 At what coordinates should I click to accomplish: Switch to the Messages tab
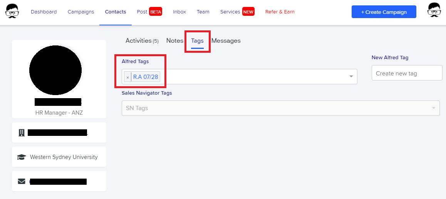click(x=226, y=41)
